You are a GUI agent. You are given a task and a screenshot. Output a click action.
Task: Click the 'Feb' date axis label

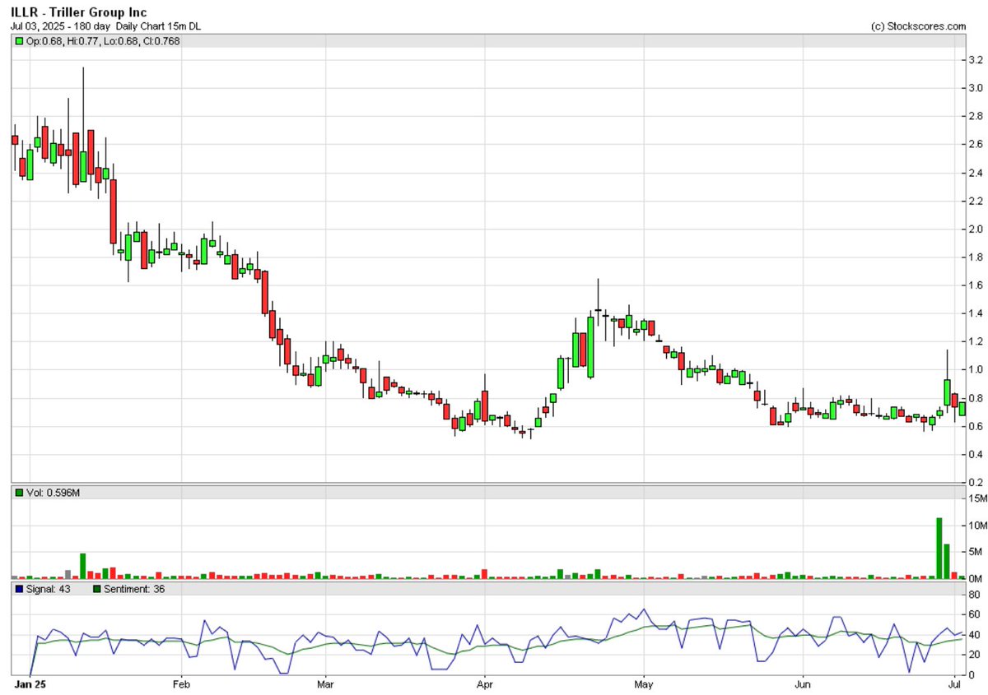181,683
